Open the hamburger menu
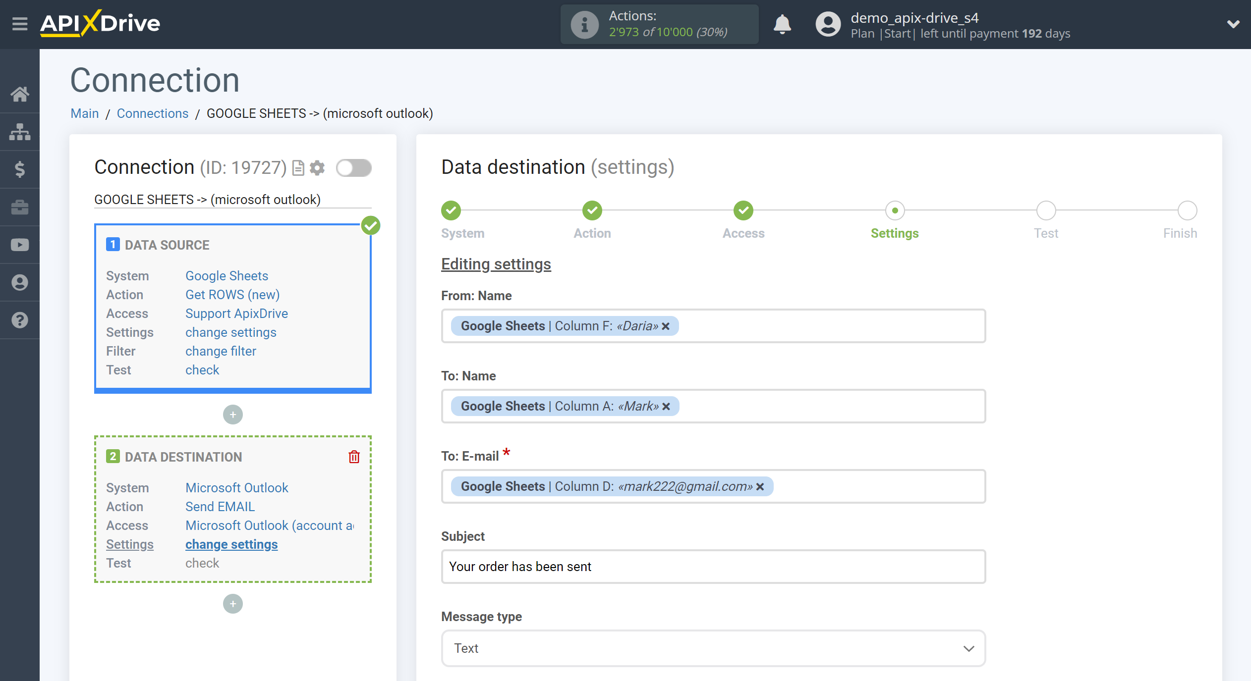Screen dimensions: 1251x681 coord(20,24)
